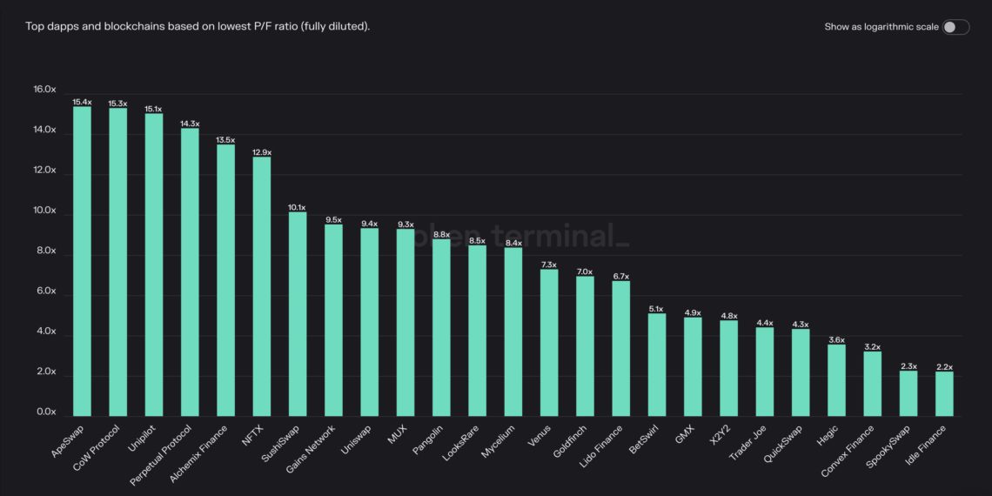The height and width of the screenshot is (496, 992).
Task: Select the Perpetual Protocol bar
Action: [190, 272]
